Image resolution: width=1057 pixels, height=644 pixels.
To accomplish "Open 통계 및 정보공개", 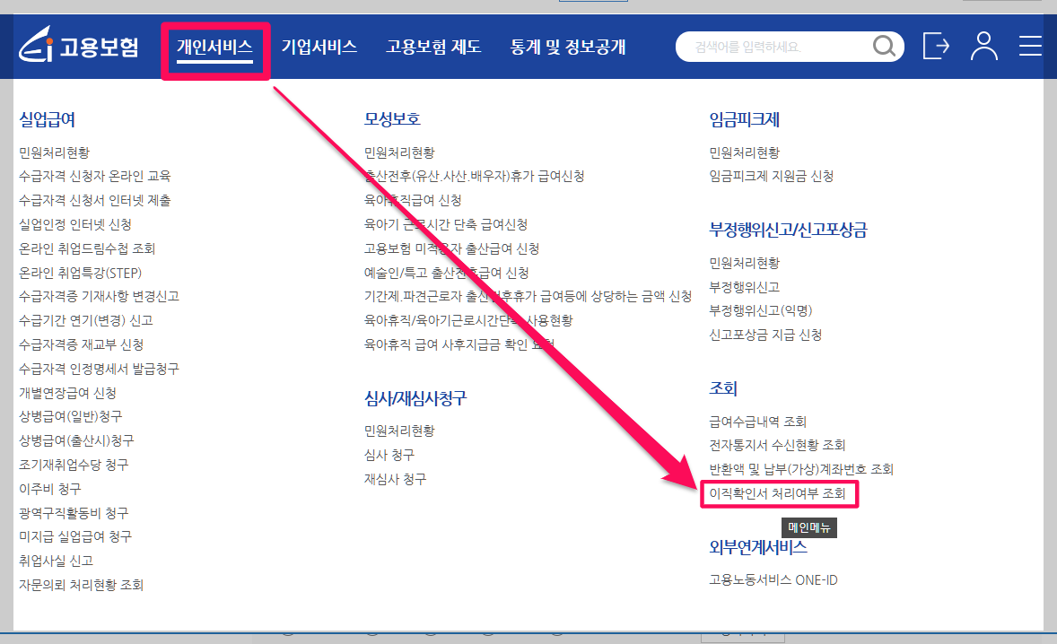I will [x=569, y=46].
